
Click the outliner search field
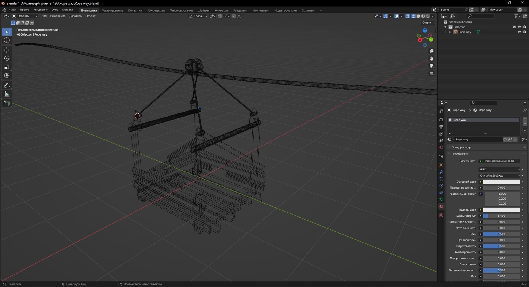tap(481, 16)
